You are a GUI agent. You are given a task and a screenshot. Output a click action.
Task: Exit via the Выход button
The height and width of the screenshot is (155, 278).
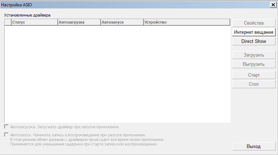point(253,146)
